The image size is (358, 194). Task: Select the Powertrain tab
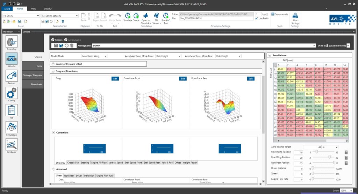33,84
